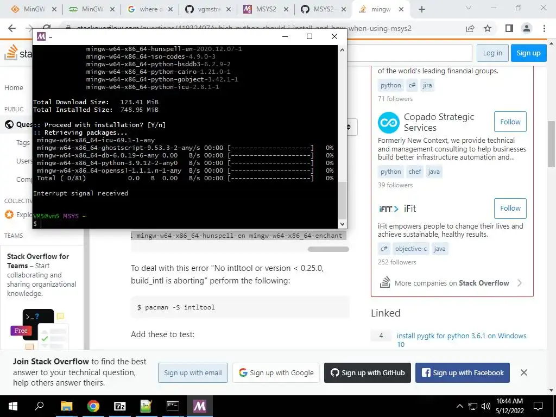Open Windows taskbar search

point(39,406)
